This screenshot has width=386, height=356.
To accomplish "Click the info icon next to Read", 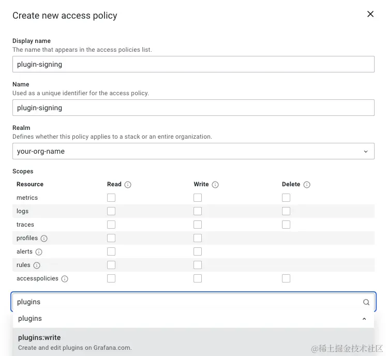I will pos(128,185).
